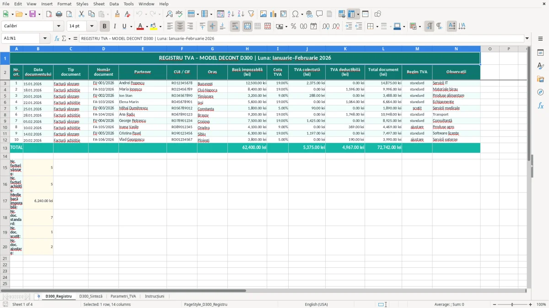Click Add Decimal Place icon

pyautogui.click(x=326, y=26)
